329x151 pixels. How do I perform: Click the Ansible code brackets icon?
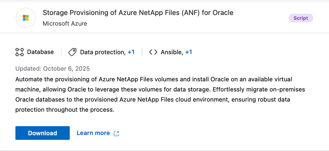point(153,52)
